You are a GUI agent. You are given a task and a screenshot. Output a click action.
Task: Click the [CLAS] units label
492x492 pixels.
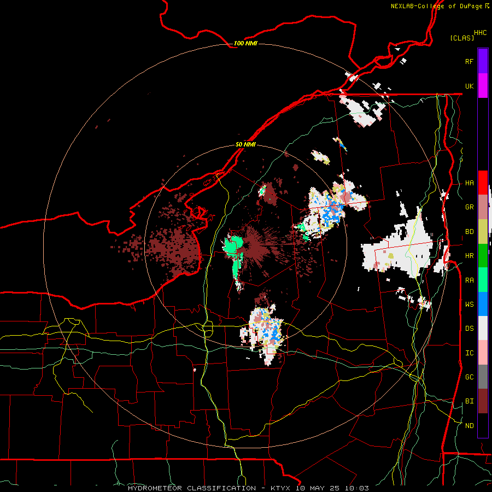pos(462,38)
